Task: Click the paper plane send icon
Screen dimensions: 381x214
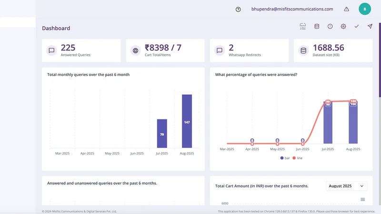Action: click(x=370, y=26)
